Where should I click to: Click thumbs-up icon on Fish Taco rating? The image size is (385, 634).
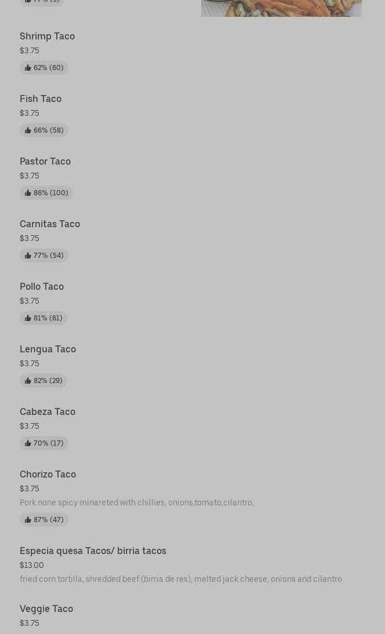pos(28,130)
